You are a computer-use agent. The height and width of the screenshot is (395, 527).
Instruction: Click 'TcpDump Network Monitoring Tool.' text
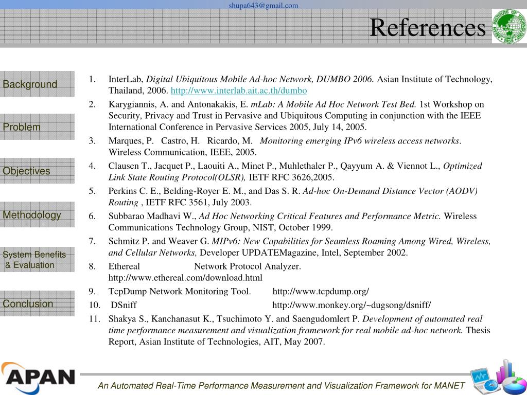pos(180,291)
